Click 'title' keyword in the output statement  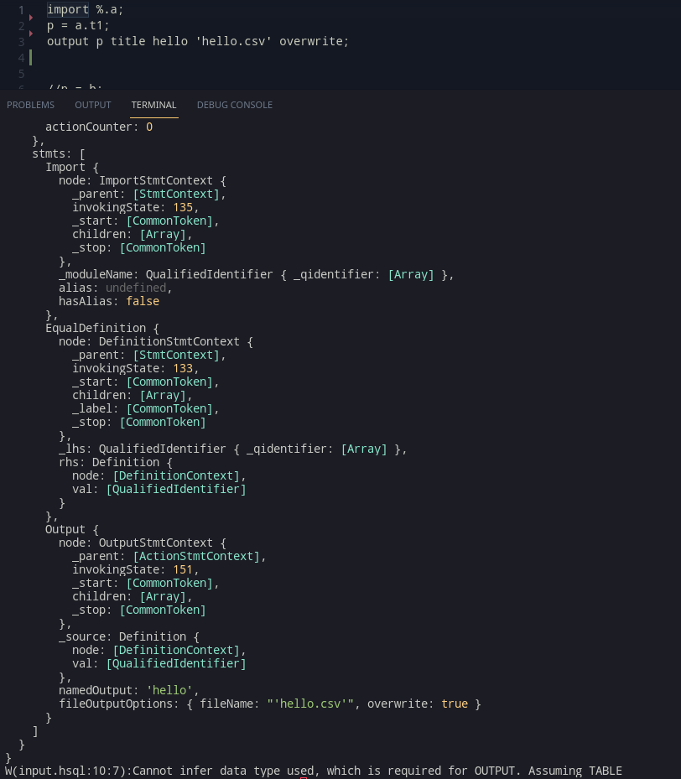127,41
